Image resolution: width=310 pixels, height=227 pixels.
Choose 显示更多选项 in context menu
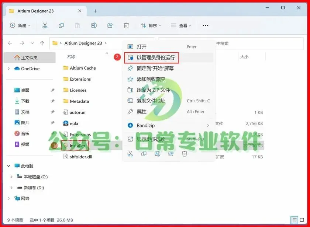coord(168,139)
